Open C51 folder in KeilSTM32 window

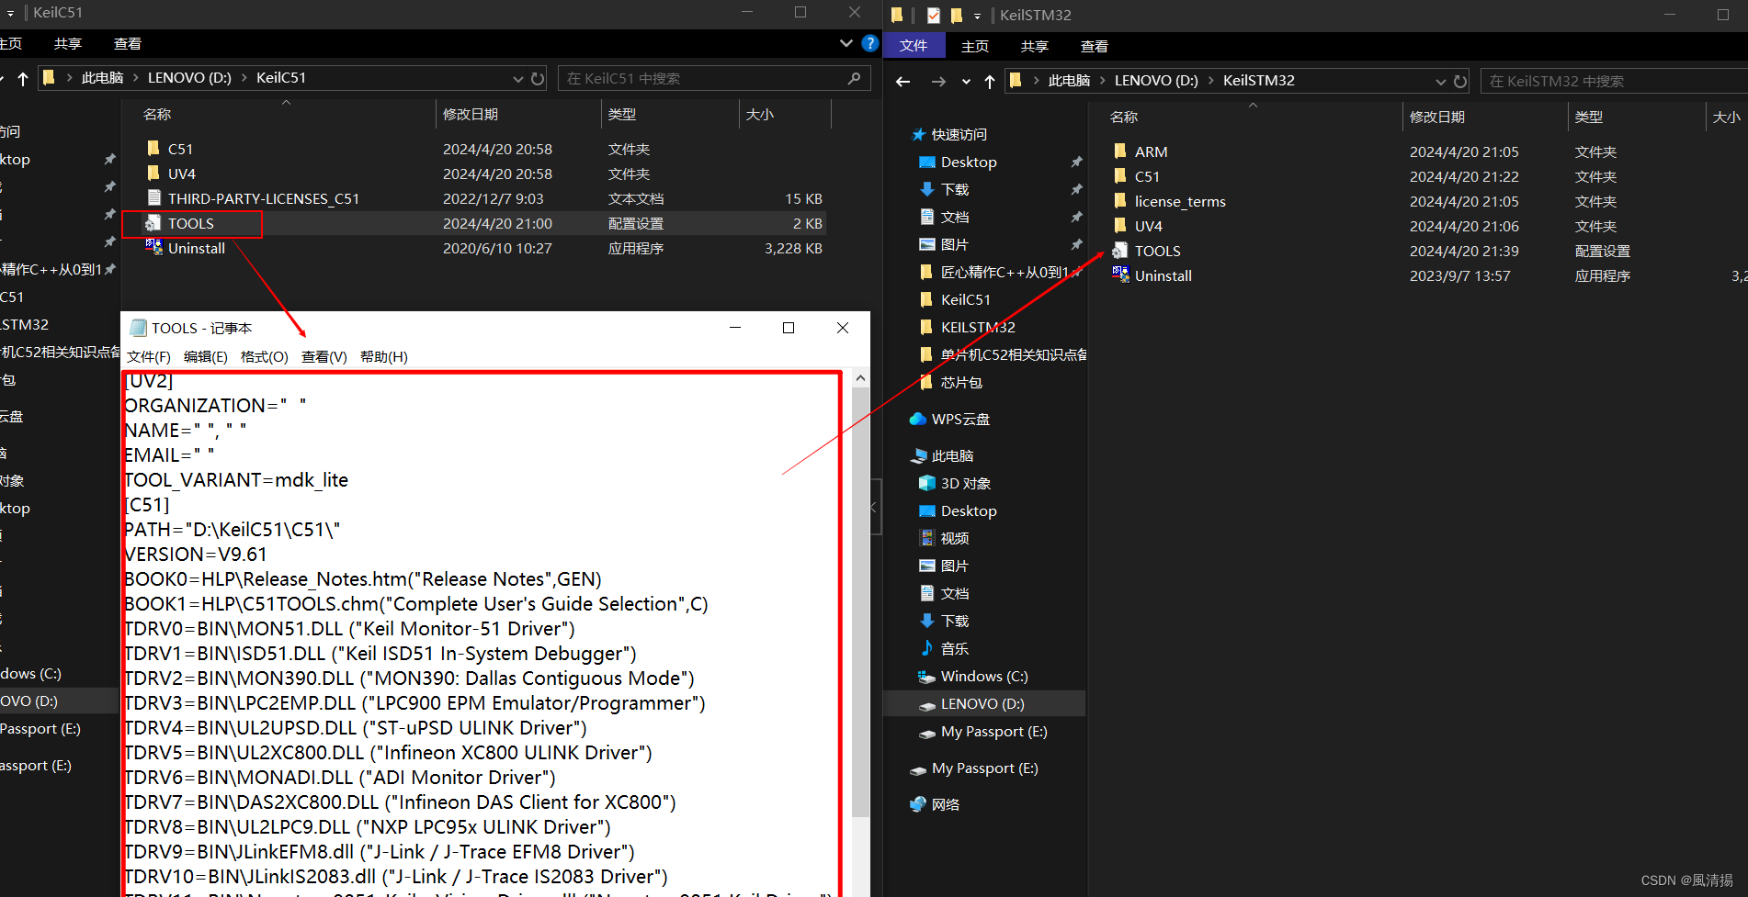1147,176
